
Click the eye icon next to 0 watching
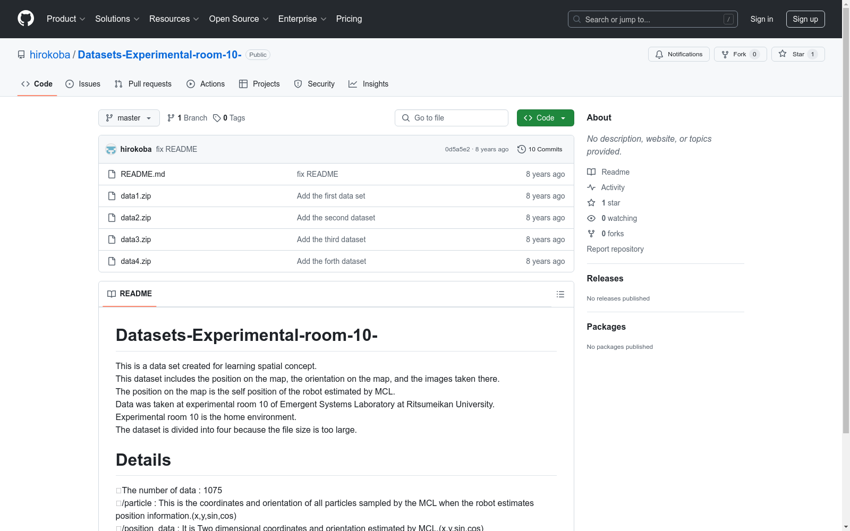[x=591, y=218]
